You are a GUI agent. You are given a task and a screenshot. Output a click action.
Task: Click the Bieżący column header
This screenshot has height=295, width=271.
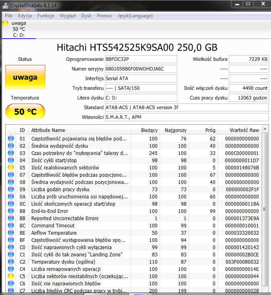[145, 130]
